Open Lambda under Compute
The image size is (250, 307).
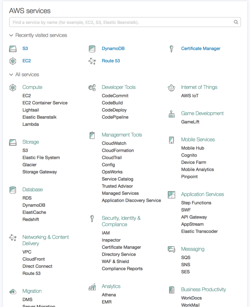(x=31, y=124)
